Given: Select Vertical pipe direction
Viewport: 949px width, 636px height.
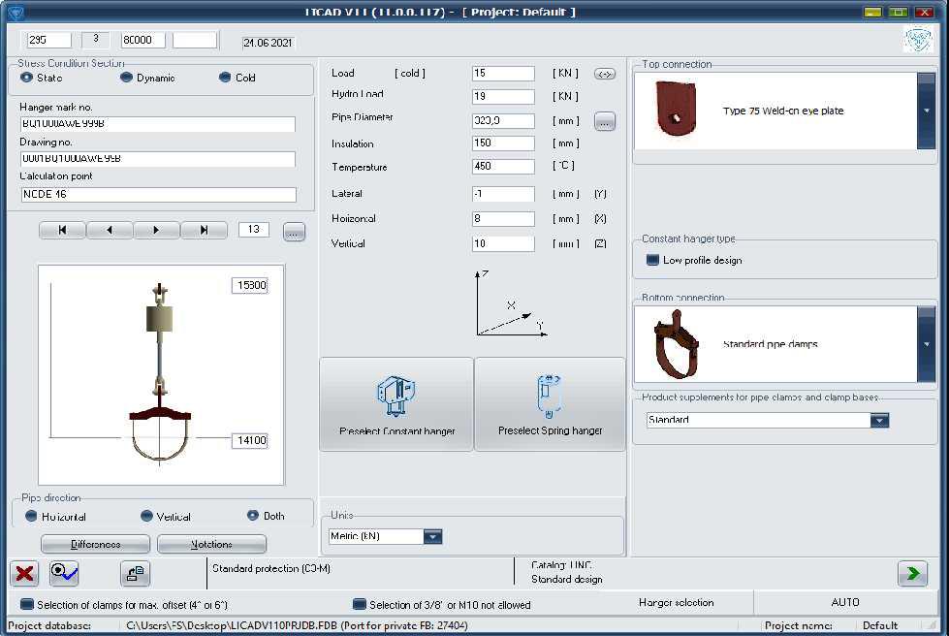Looking at the screenshot, I should tap(145, 516).
